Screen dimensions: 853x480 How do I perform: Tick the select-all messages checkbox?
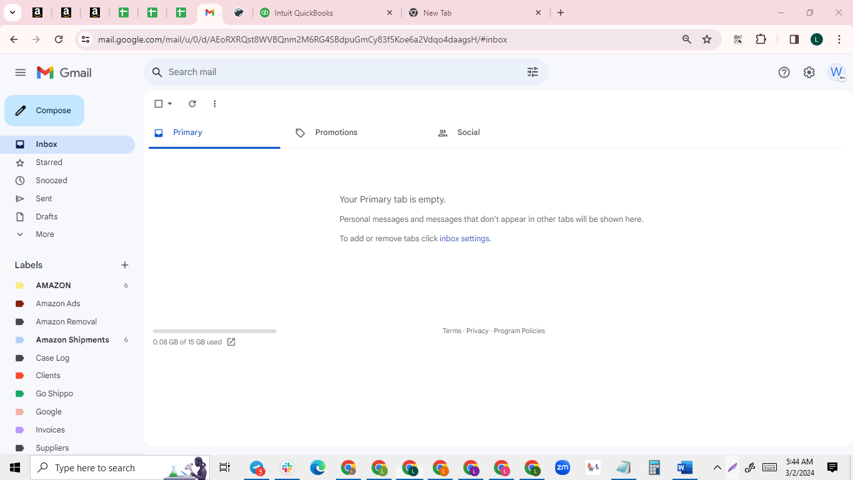click(159, 104)
